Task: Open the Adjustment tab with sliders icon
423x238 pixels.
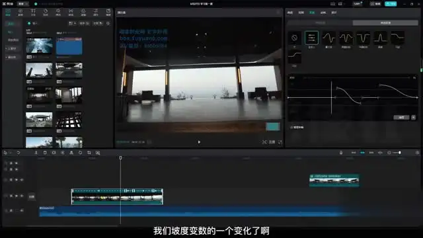Action: (96, 12)
